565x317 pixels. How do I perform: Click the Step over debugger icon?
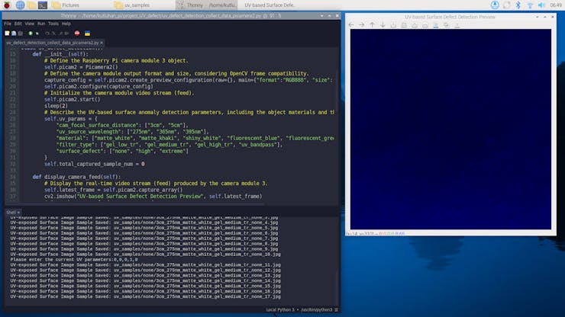tap(47, 34)
